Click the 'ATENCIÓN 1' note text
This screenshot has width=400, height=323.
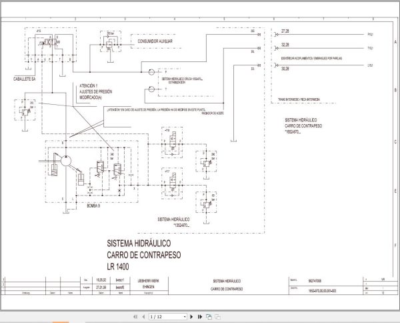click(x=88, y=86)
